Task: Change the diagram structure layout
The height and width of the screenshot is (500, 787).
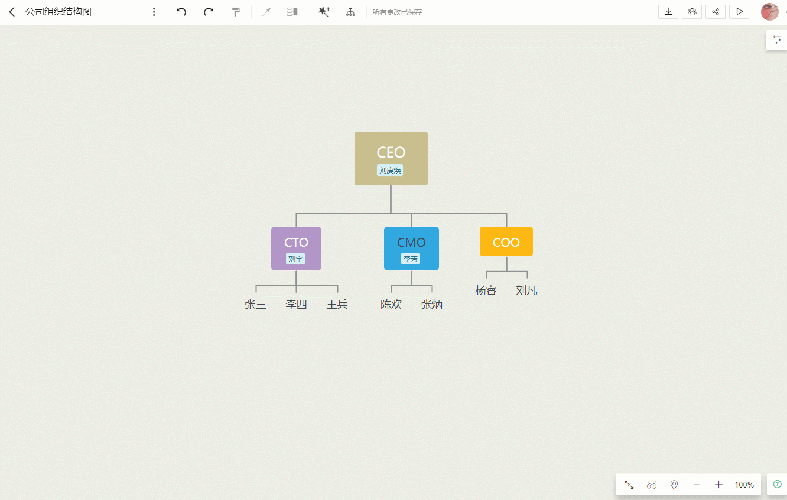Action: (350, 11)
